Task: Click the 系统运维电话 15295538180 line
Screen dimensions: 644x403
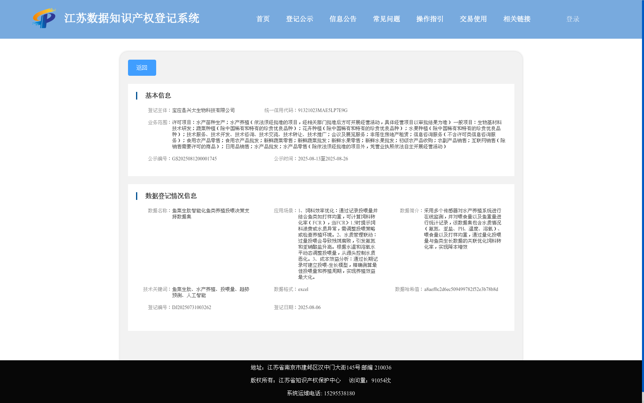Action: [321, 393]
